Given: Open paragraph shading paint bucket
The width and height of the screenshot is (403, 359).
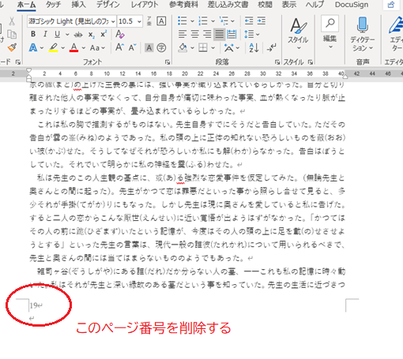Looking at the screenshot, I should coord(183,48).
